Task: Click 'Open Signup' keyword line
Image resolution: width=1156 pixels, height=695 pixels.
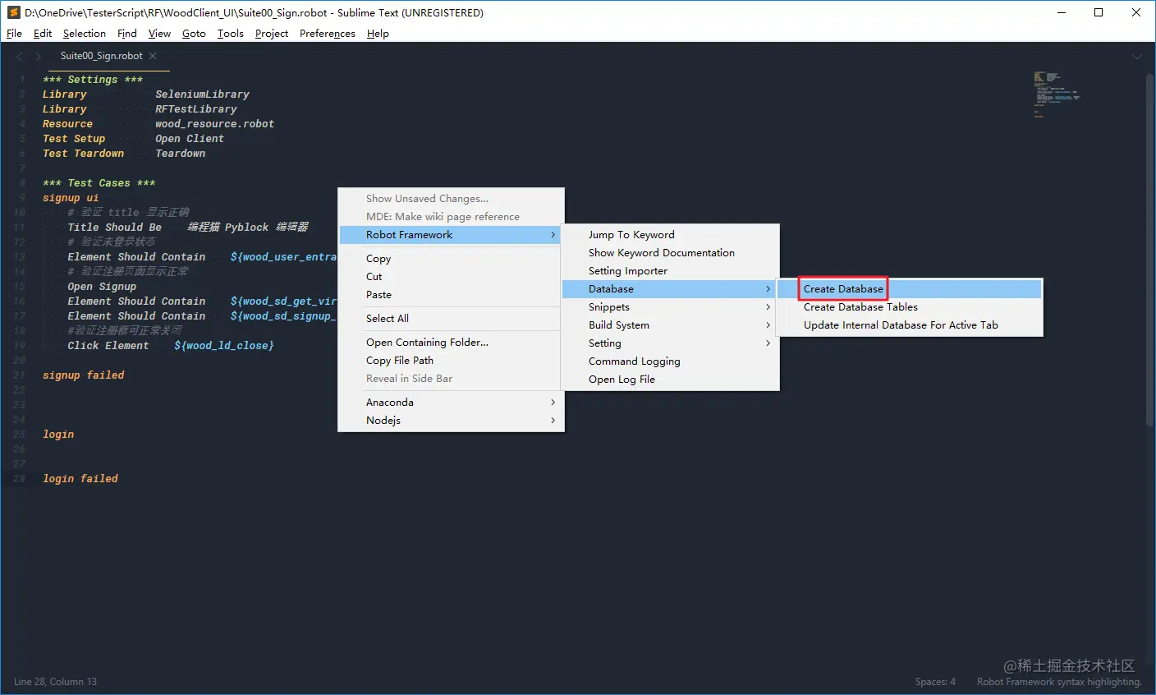Action: 102,287
